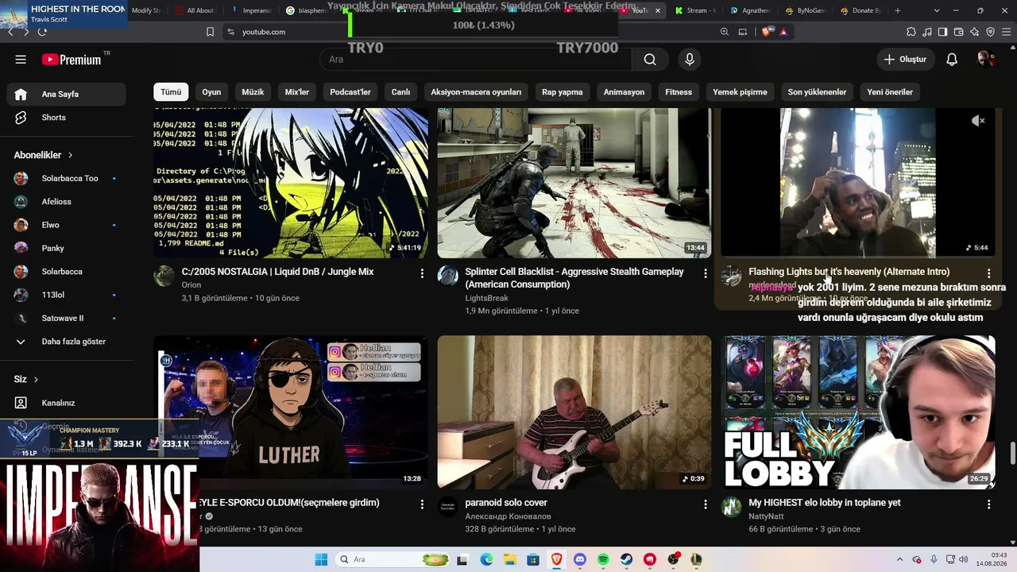
Task: Open the C:/2005 NOSTALGIA mix thumbnail
Action: [291, 183]
